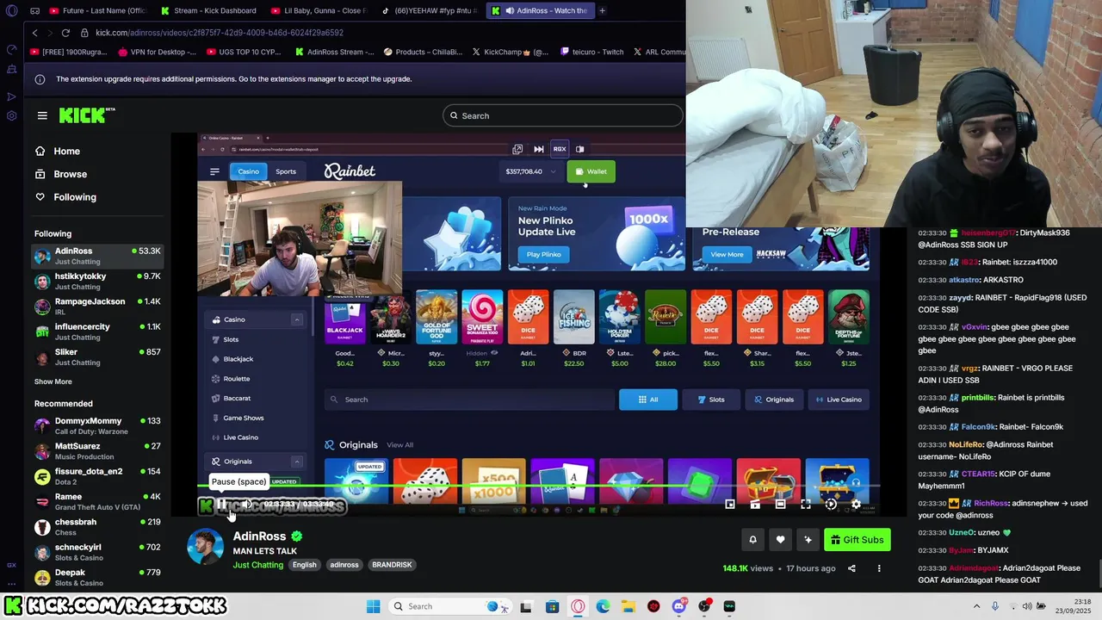Viewport: 1102px width, 620px height.
Task: Open Windows Start menu
Action: [x=373, y=606]
